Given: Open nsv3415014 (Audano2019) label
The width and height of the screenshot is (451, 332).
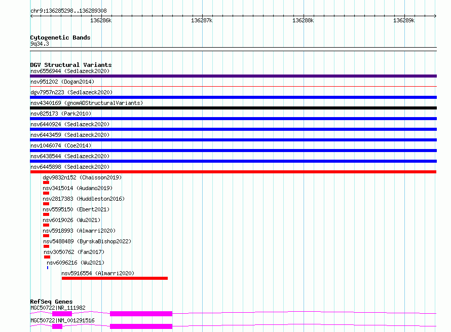Looking at the screenshot, I should (x=78, y=188).
